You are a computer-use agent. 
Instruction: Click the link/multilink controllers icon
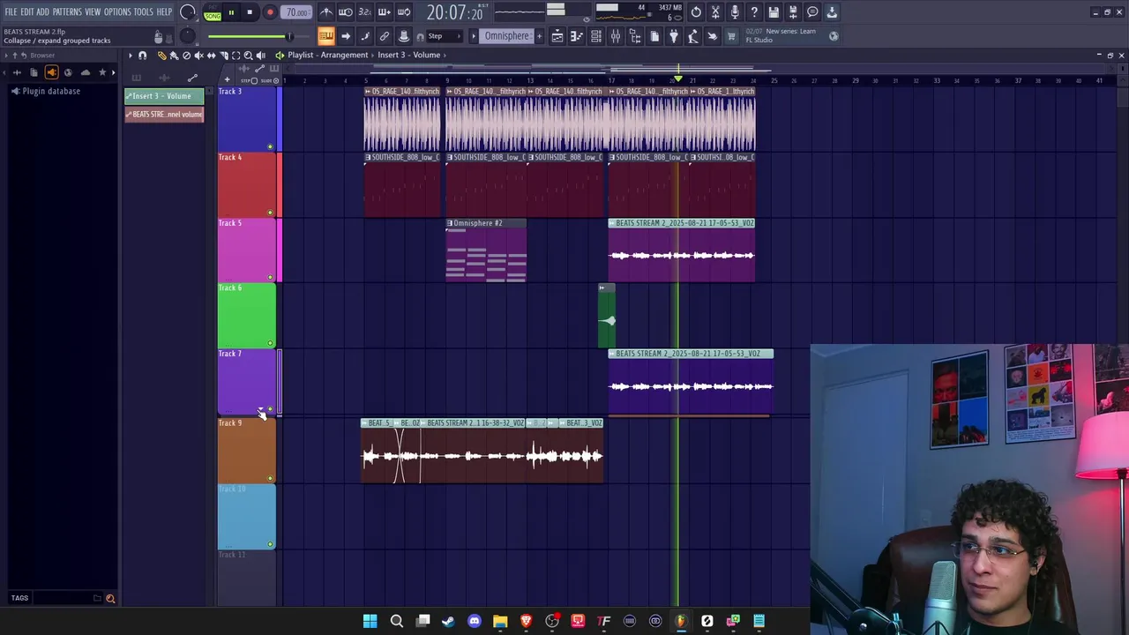385,36
